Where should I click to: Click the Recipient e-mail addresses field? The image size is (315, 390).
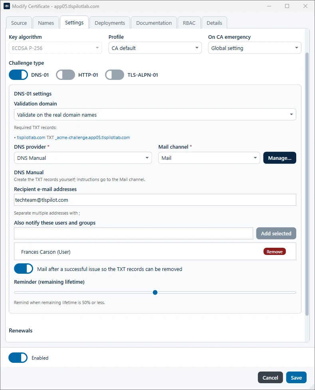click(155, 200)
